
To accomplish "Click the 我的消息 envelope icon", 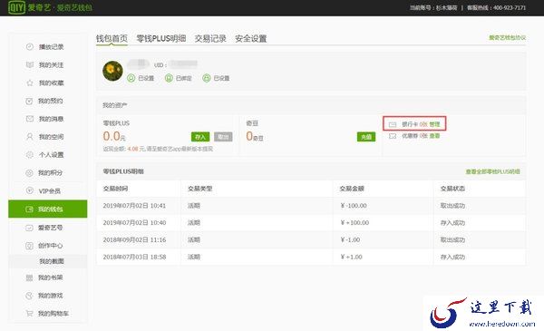I will (30, 119).
